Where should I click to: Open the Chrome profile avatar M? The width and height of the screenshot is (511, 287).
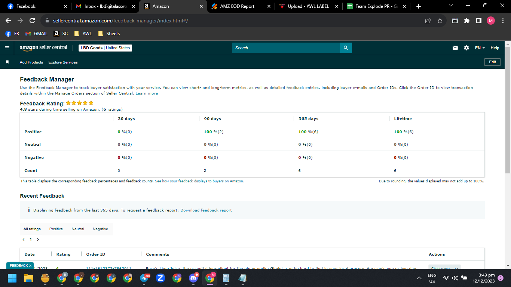[x=491, y=21]
